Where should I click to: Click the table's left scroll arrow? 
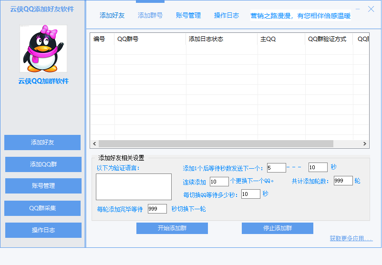[x=94, y=144]
